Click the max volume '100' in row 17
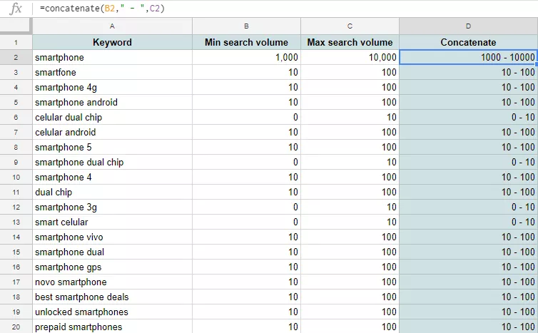Screen dimensions: 538x333 click(350, 282)
